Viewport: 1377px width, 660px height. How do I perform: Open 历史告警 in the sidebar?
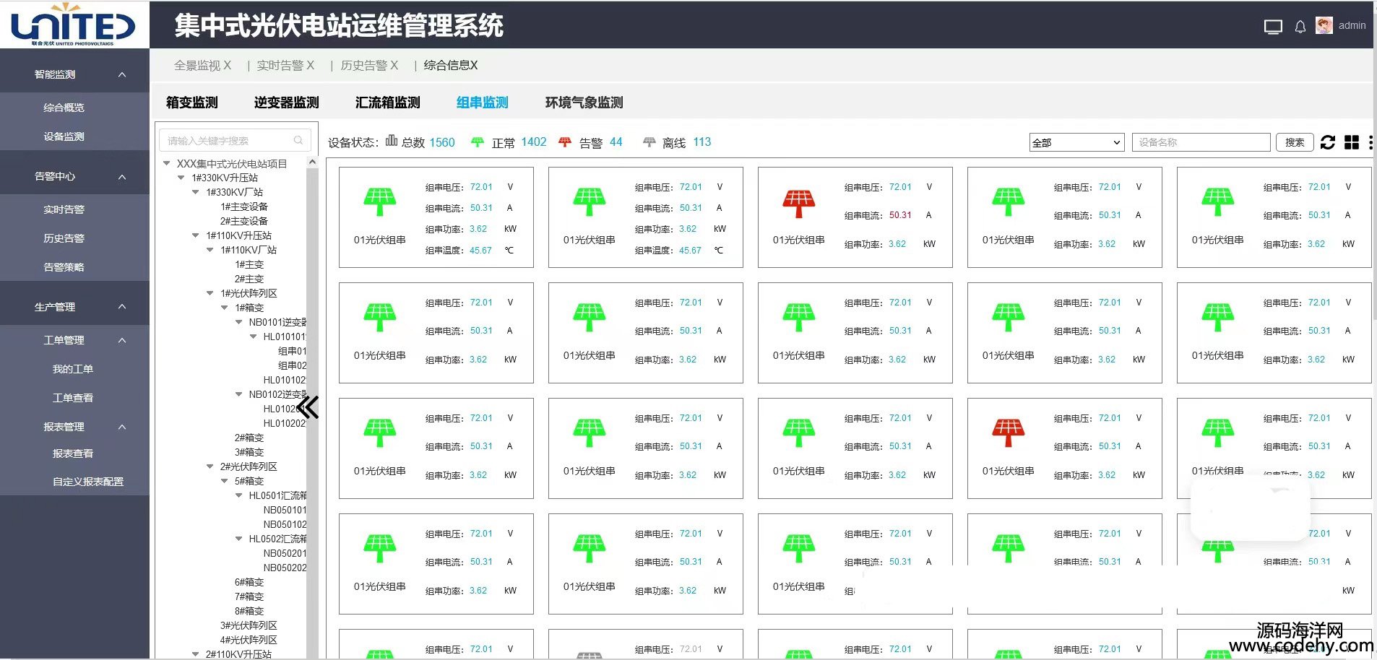pyautogui.click(x=64, y=238)
